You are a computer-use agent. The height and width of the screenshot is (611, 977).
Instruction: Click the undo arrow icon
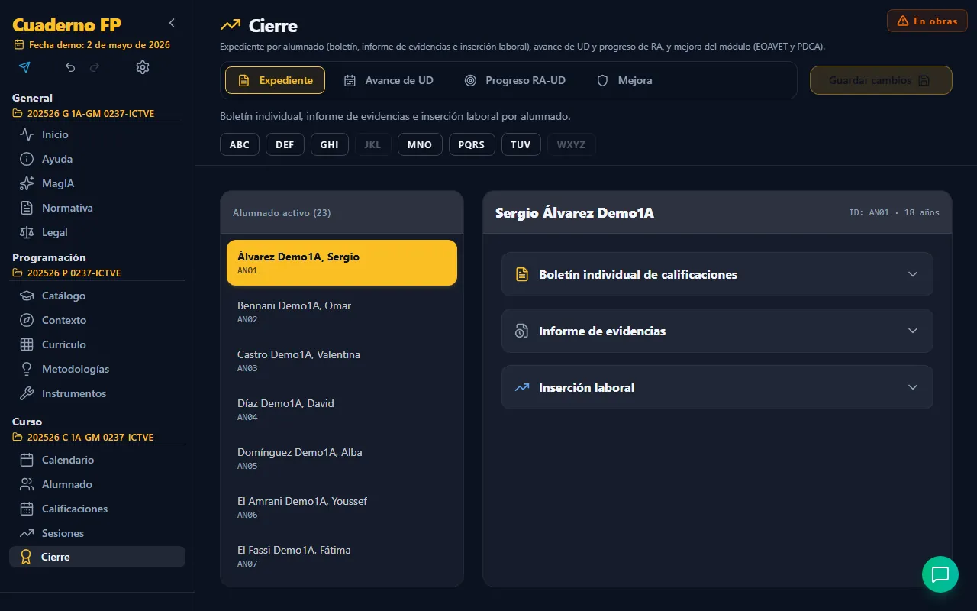pyautogui.click(x=70, y=67)
